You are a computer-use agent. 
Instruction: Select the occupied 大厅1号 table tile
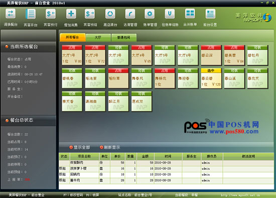tap(72, 55)
